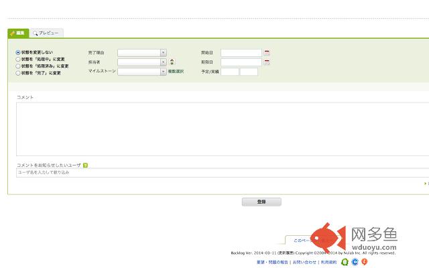Click the first 予定/実績 hours field

point(230,72)
